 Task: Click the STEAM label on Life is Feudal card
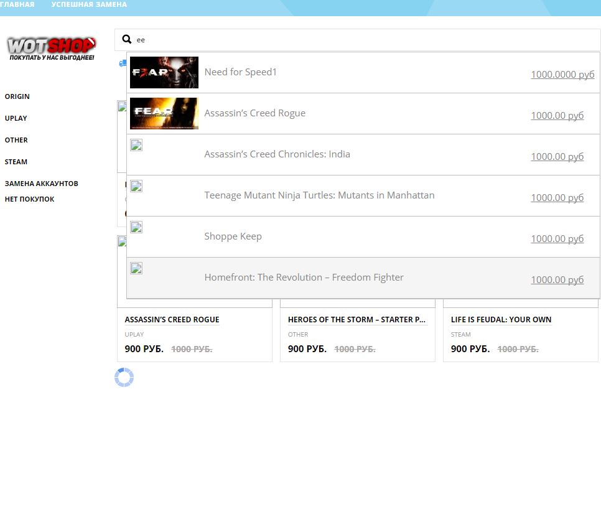pos(461,335)
